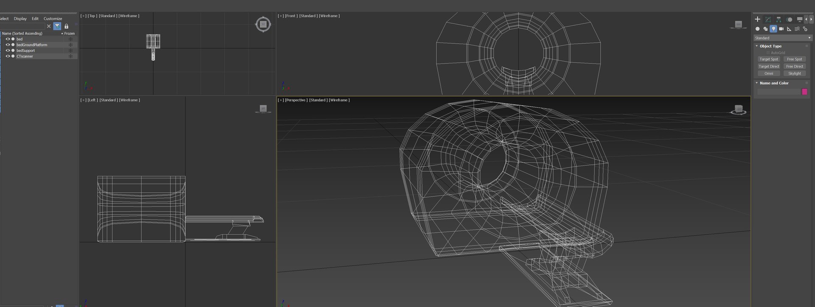
Task: Click the Perspective viewport ViewCube
Action: [x=738, y=110]
